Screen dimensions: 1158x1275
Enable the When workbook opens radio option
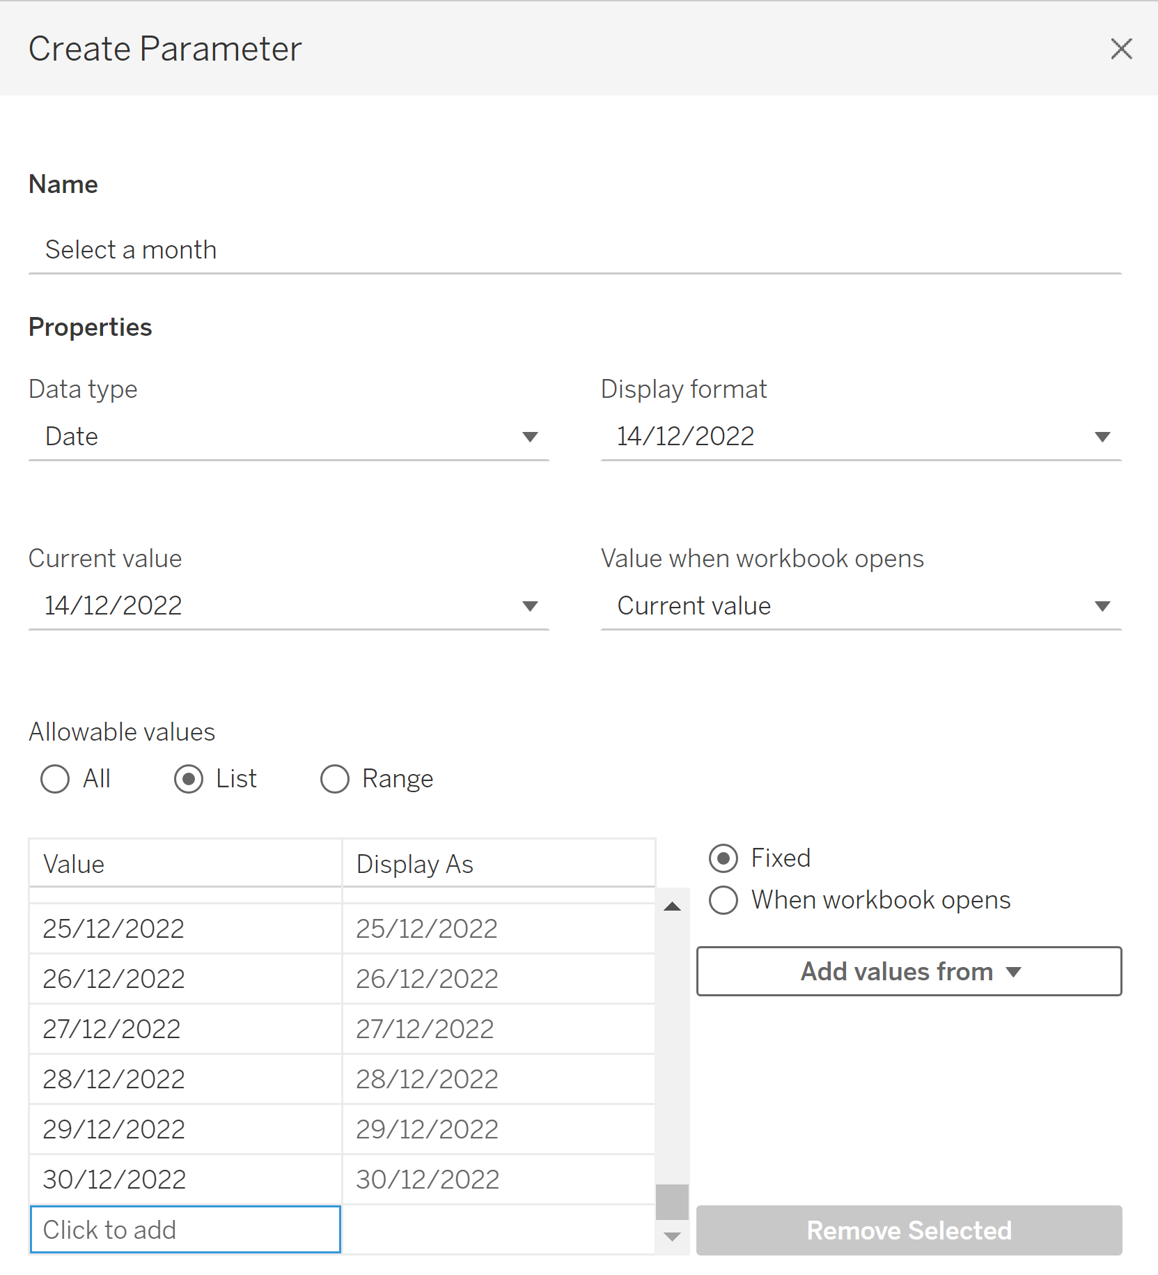tap(723, 900)
